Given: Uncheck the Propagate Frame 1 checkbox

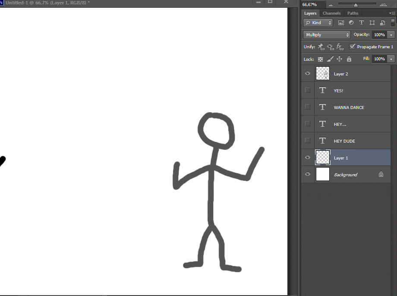Looking at the screenshot, I should (x=352, y=47).
